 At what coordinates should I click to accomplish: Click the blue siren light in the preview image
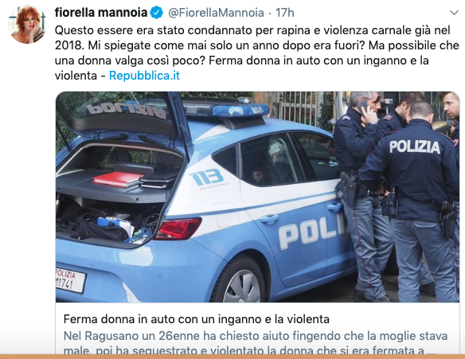(x=240, y=110)
